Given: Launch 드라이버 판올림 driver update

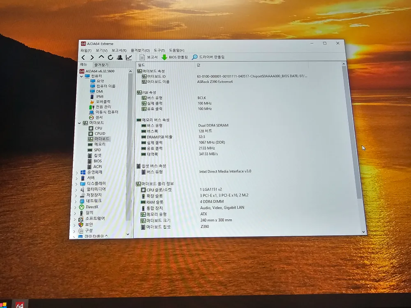Looking at the screenshot, I should point(208,57).
